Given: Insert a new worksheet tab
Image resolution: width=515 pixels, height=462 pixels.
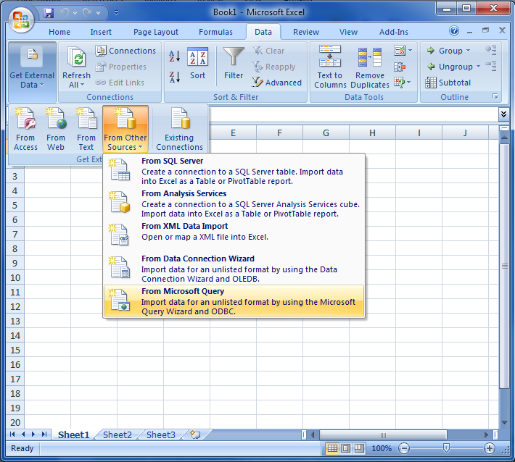Looking at the screenshot, I should click(x=196, y=434).
